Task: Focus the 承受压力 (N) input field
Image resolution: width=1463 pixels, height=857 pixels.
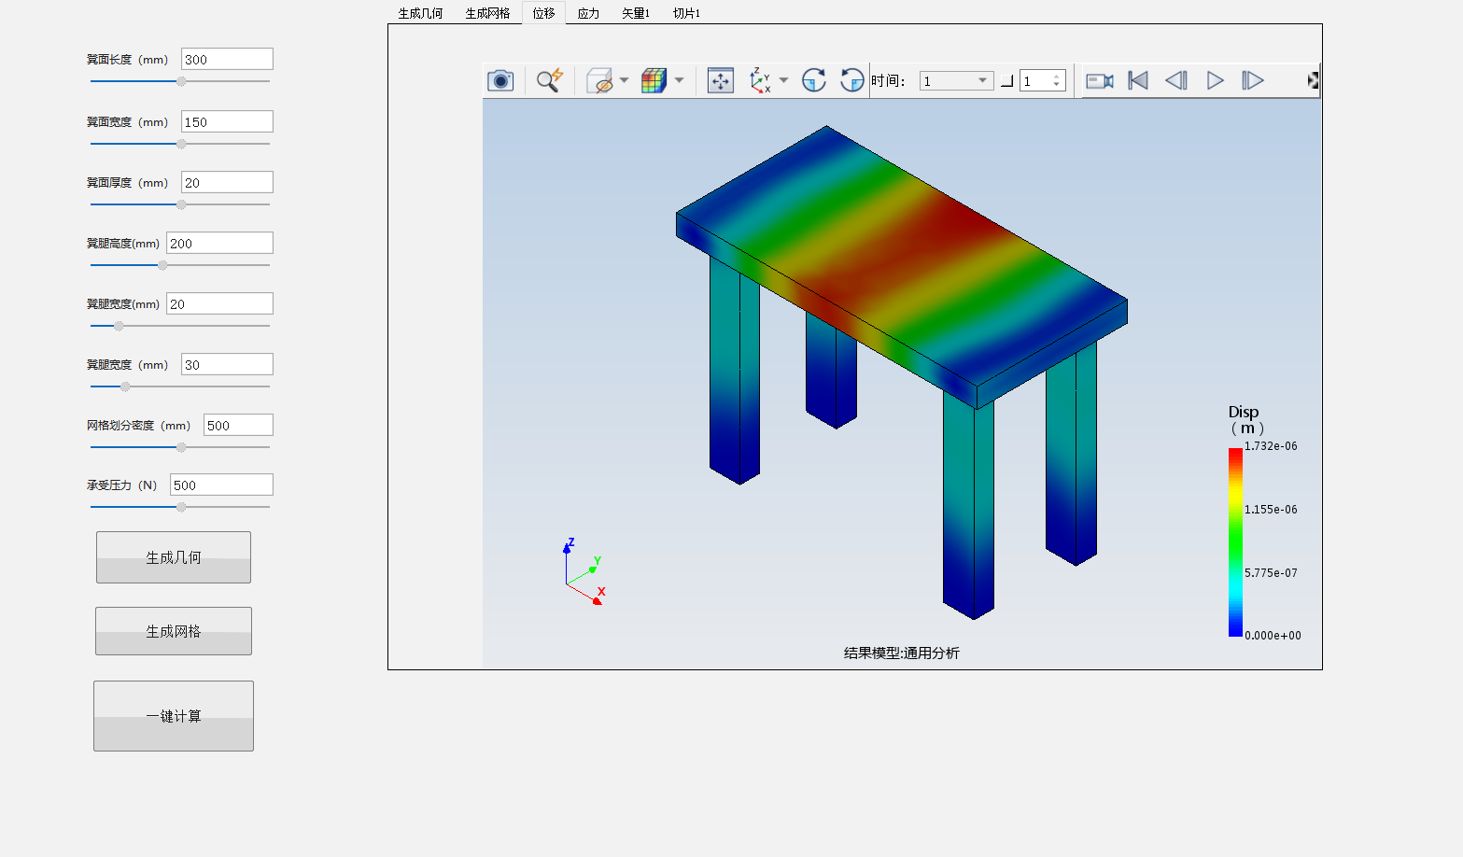Action: (x=221, y=485)
